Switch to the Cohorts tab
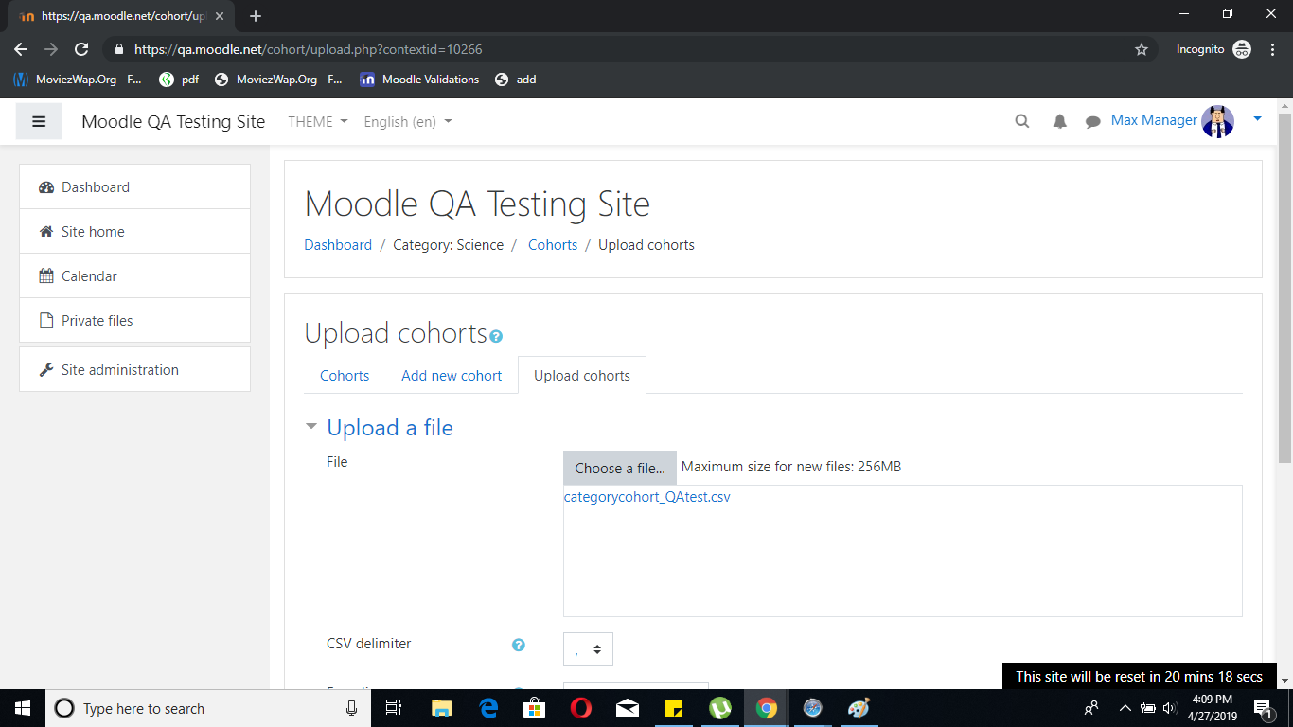1293x727 pixels. [345, 375]
